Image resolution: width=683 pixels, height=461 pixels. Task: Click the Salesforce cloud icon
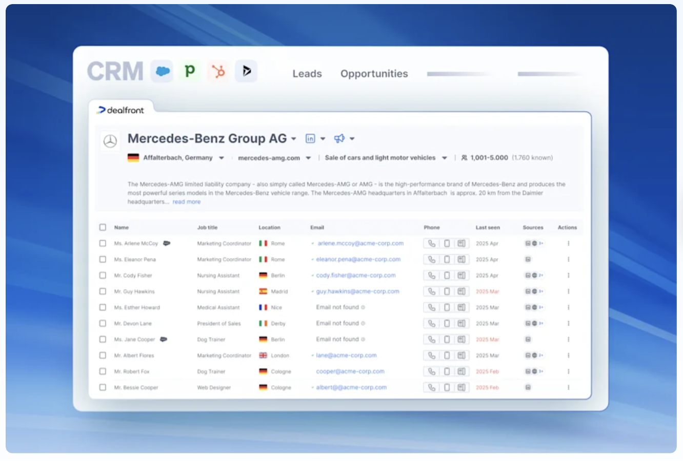coord(163,71)
